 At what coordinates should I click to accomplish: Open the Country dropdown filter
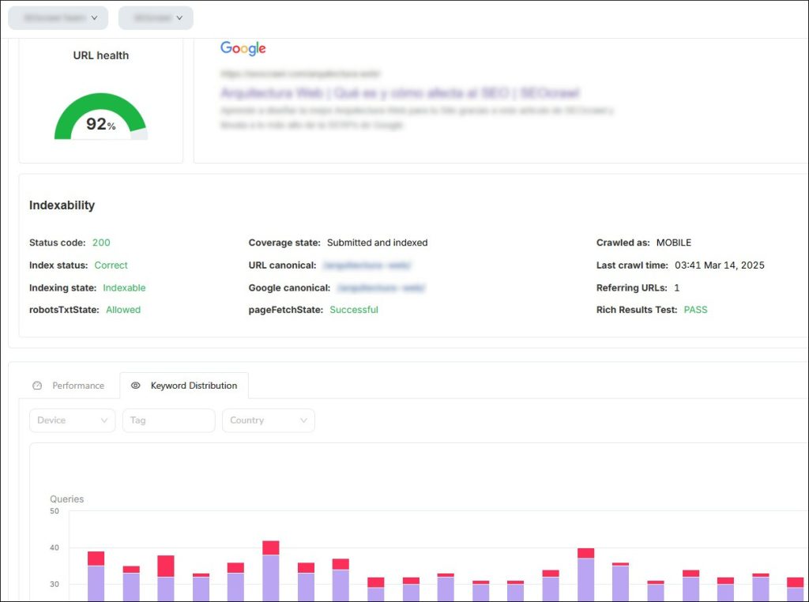pos(268,420)
